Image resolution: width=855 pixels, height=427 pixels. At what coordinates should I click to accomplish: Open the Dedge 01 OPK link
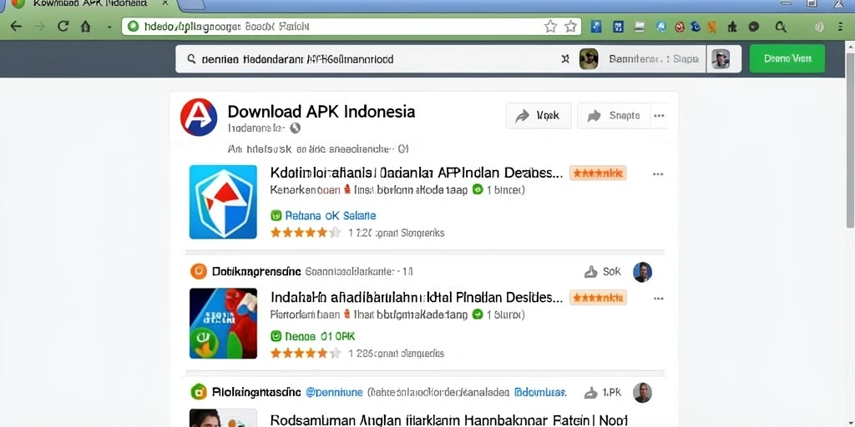(x=320, y=337)
